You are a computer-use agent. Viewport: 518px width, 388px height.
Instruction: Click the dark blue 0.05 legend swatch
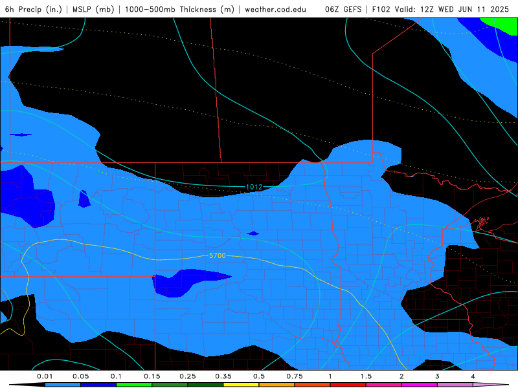[x=98, y=385]
